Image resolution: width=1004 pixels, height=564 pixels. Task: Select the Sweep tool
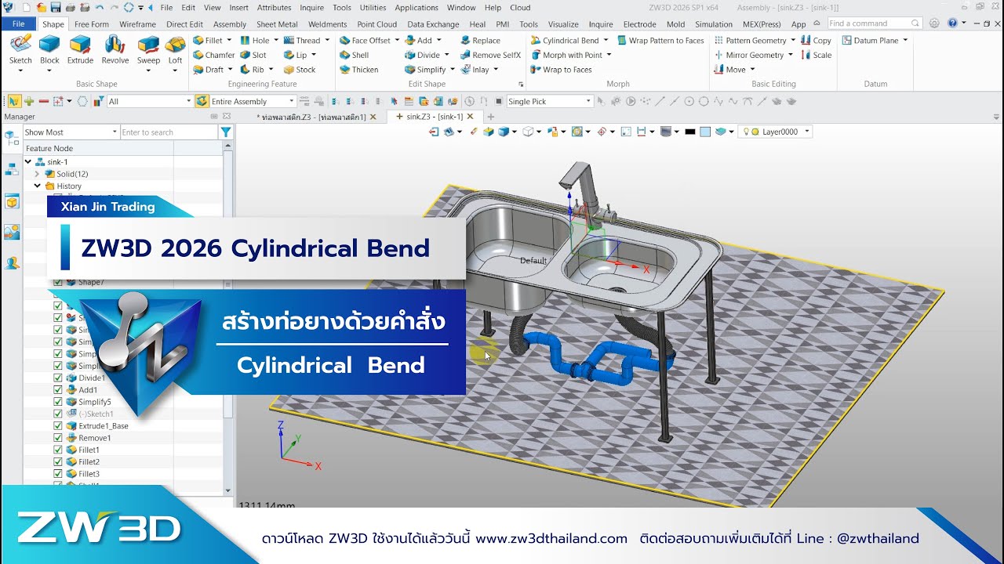[148, 49]
